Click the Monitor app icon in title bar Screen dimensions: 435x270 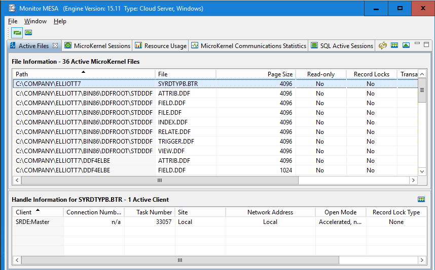pyautogui.click(x=12, y=8)
